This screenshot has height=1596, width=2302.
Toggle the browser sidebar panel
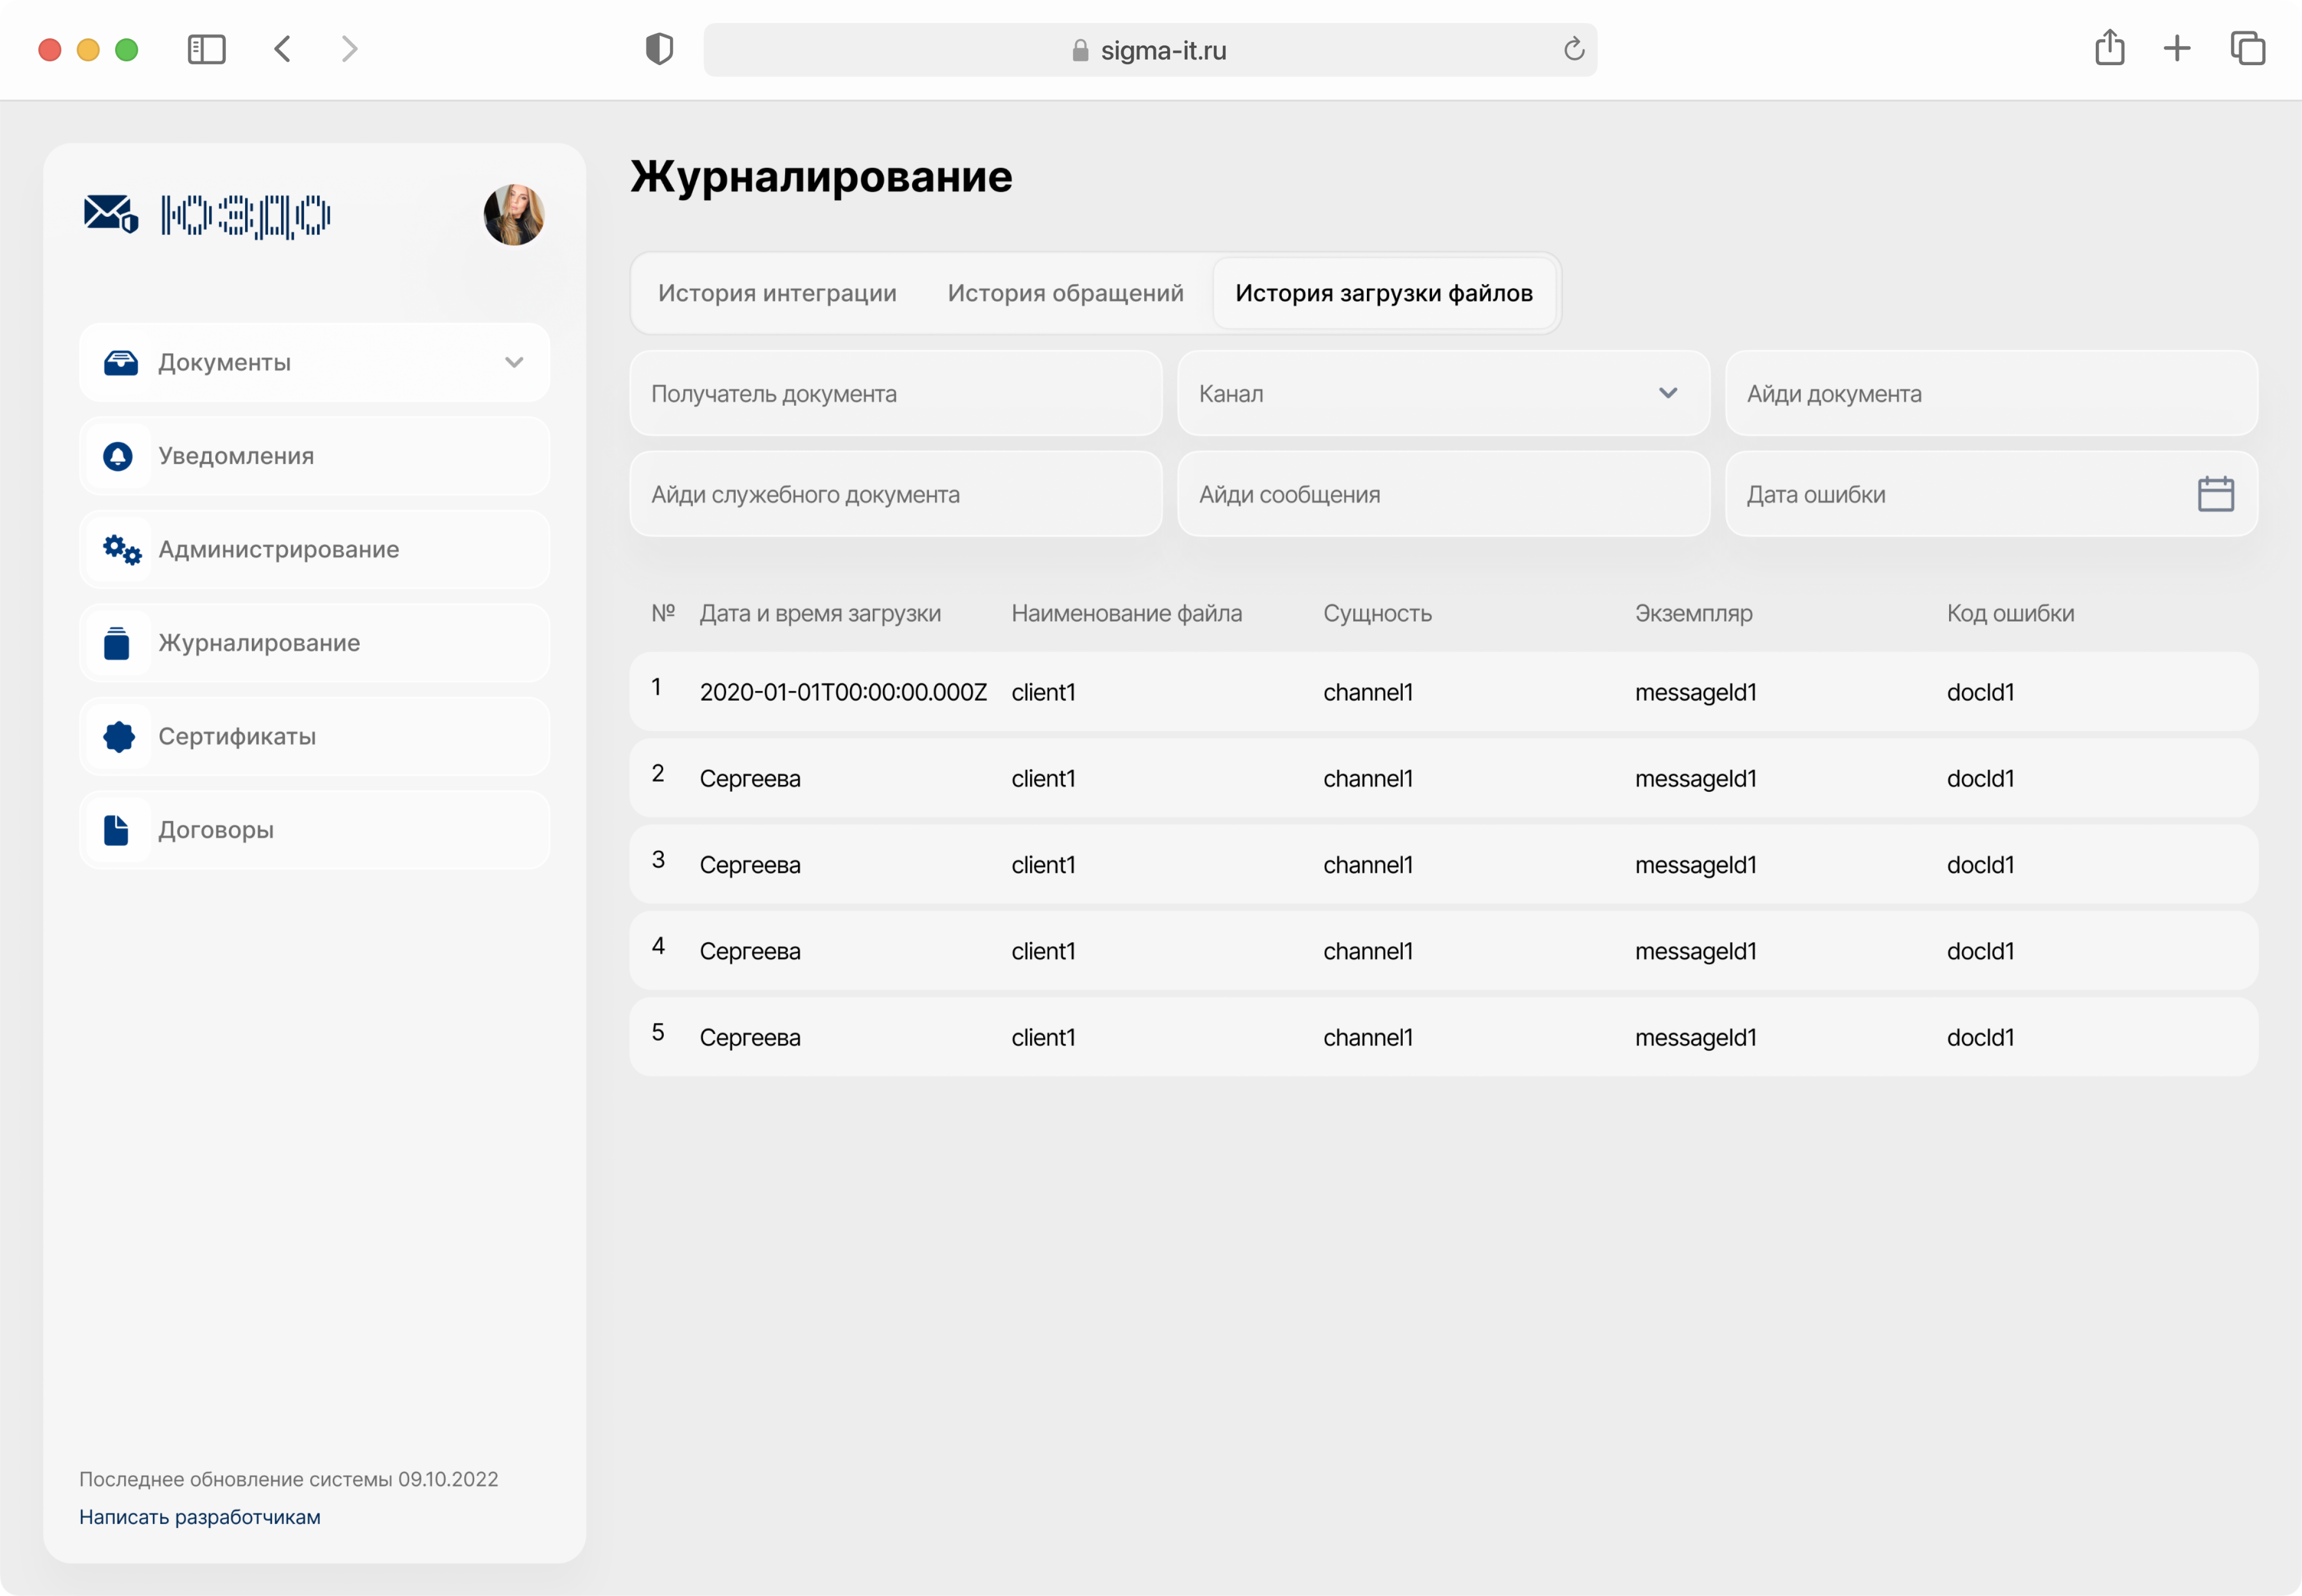207,49
